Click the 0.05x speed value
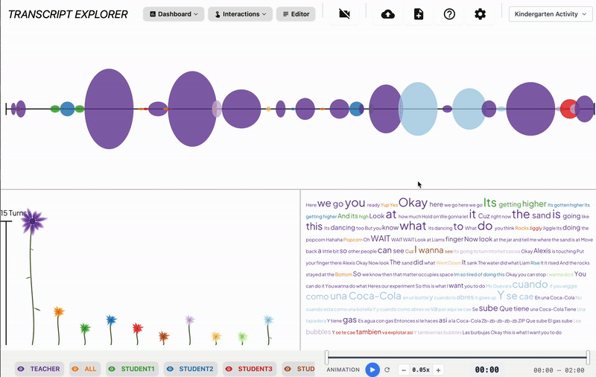596x377 pixels. click(421, 370)
